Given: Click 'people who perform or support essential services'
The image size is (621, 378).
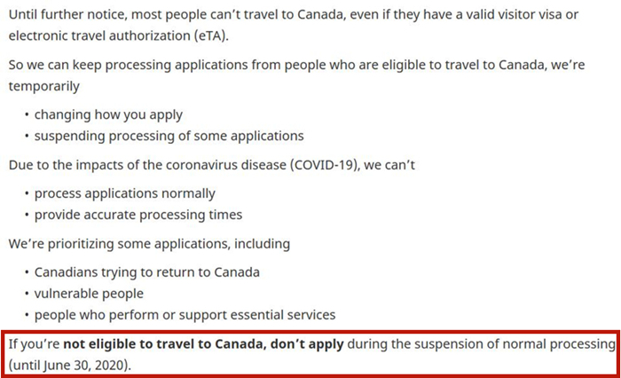Looking at the screenshot, I should [185, 315].
